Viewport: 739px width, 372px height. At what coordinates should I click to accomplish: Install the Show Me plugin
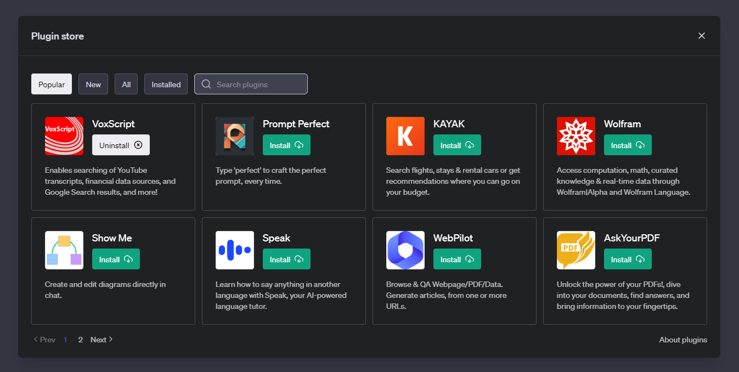(116, 259)
